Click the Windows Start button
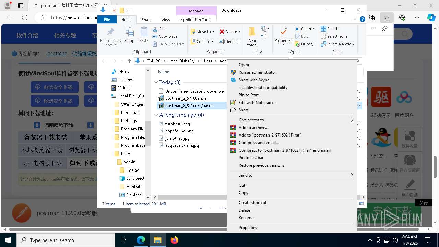The image size is (439, 247). 8,240
